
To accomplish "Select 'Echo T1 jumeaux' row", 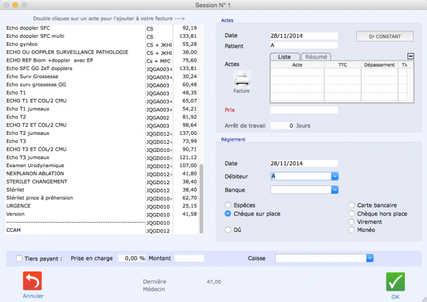I will point(101,109).
